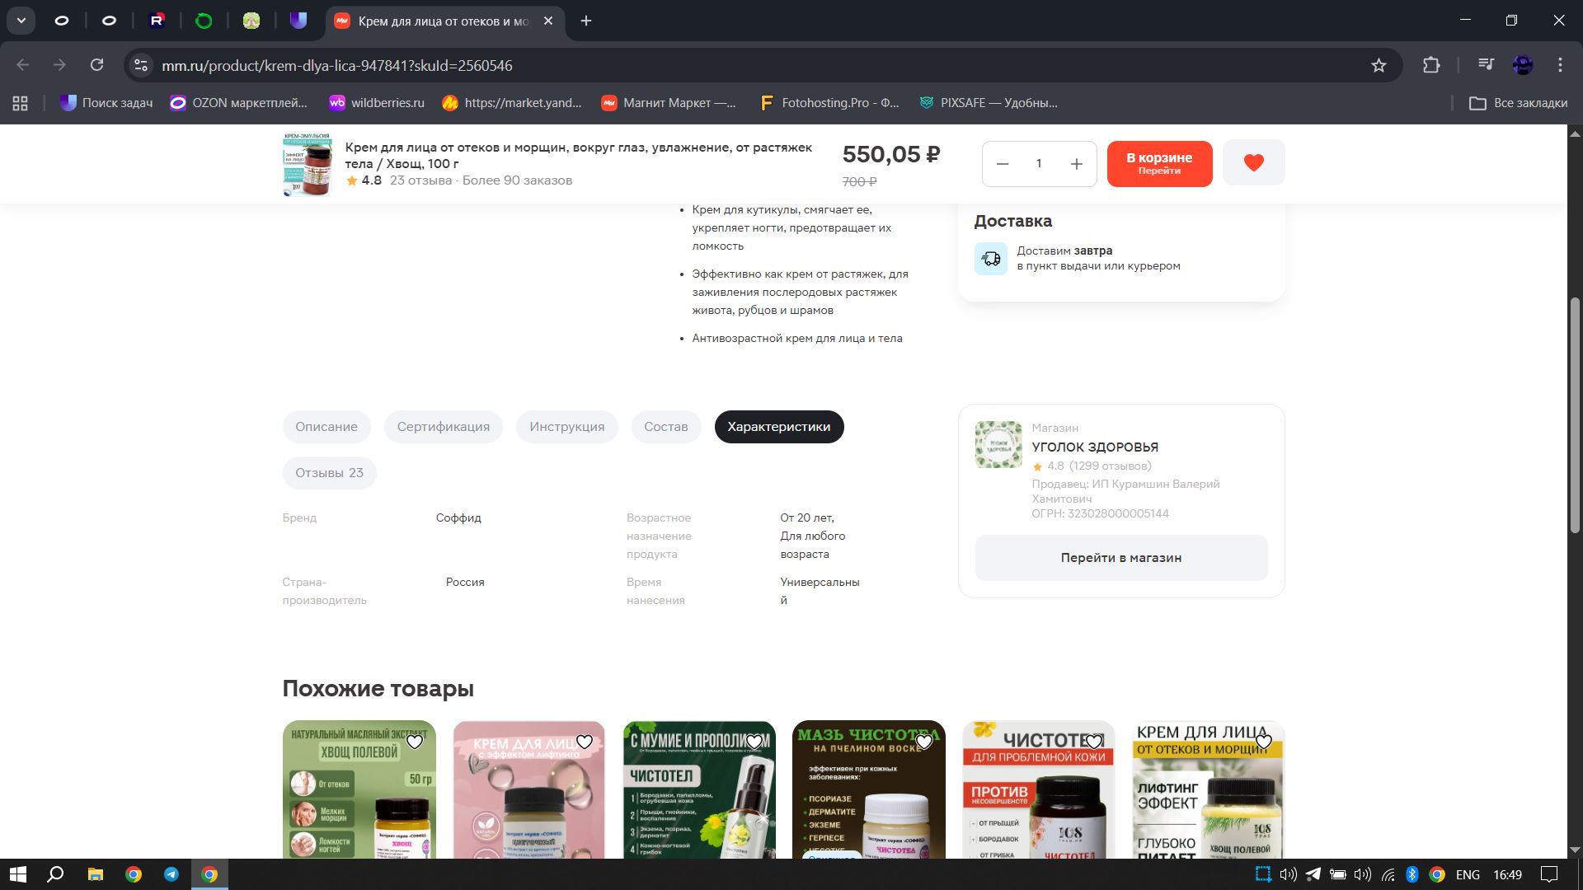Like the Хвощ полевой extract product card

coord(415,742)
